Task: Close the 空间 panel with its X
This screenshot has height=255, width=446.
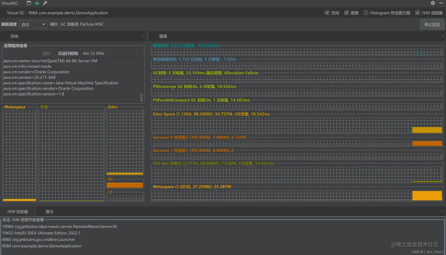Action: 144,36
